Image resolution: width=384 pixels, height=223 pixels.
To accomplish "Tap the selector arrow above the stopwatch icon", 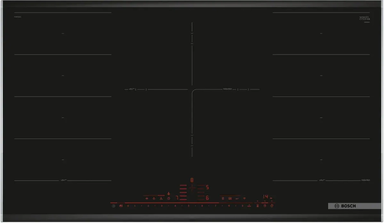I will [265, 201].
